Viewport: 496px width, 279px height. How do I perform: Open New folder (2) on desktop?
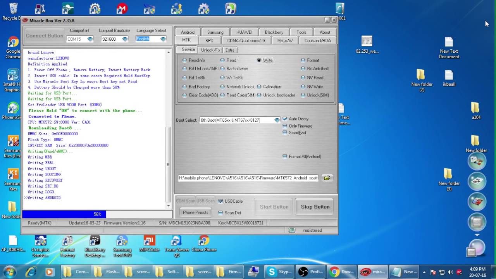coord(422,81)
